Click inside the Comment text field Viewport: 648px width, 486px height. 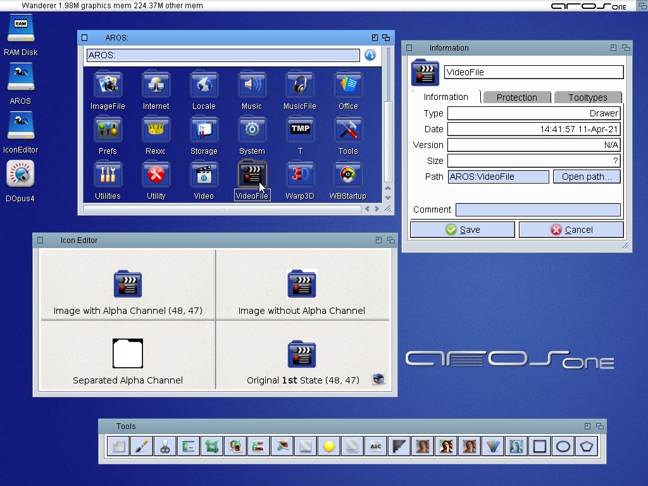(538, 209)
